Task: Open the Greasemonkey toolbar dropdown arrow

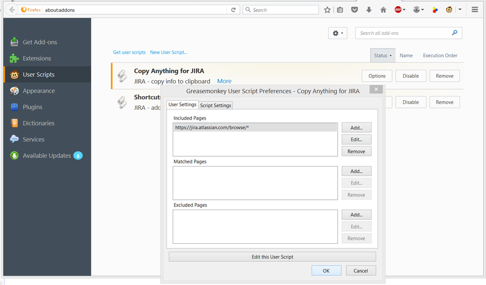Action: point(460,10)
